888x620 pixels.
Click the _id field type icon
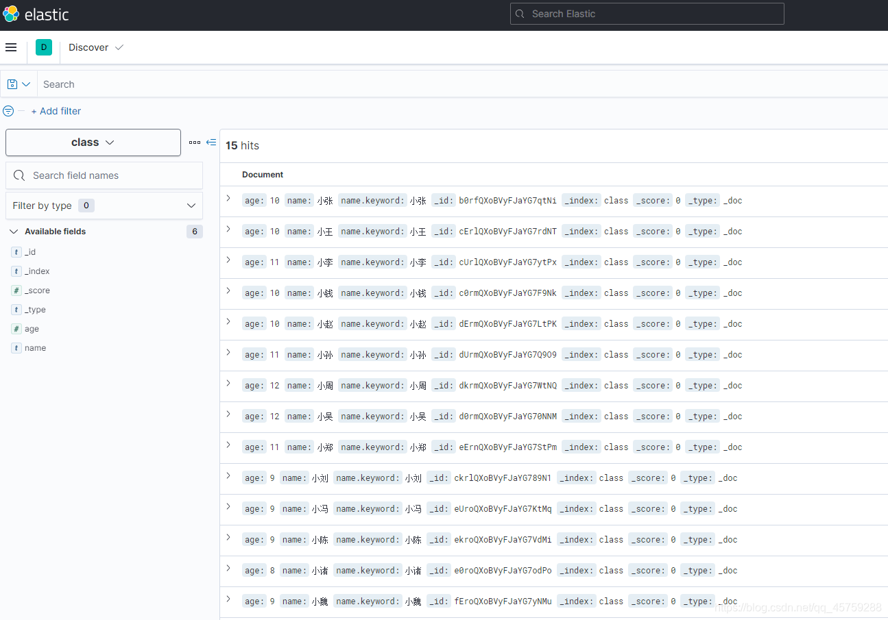(x=16, y=252)
